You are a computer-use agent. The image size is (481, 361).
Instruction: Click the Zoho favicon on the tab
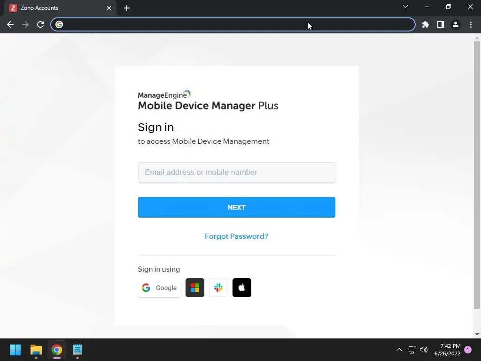pyautogui.click(x=13, y=8)
